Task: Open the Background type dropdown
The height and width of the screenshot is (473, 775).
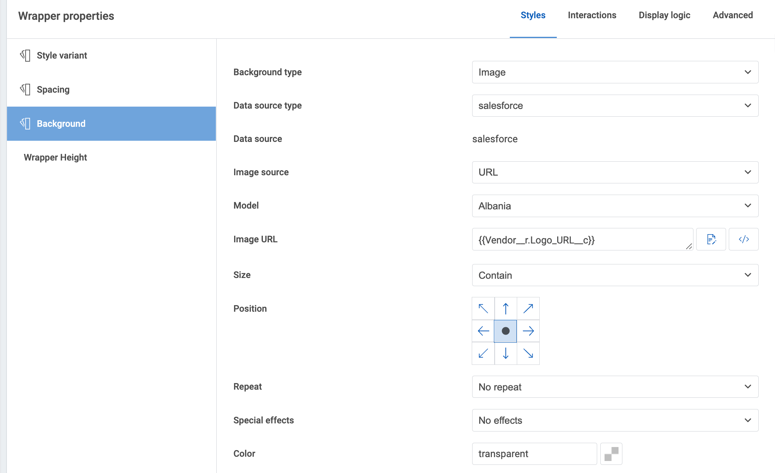Action: point(615,72)
